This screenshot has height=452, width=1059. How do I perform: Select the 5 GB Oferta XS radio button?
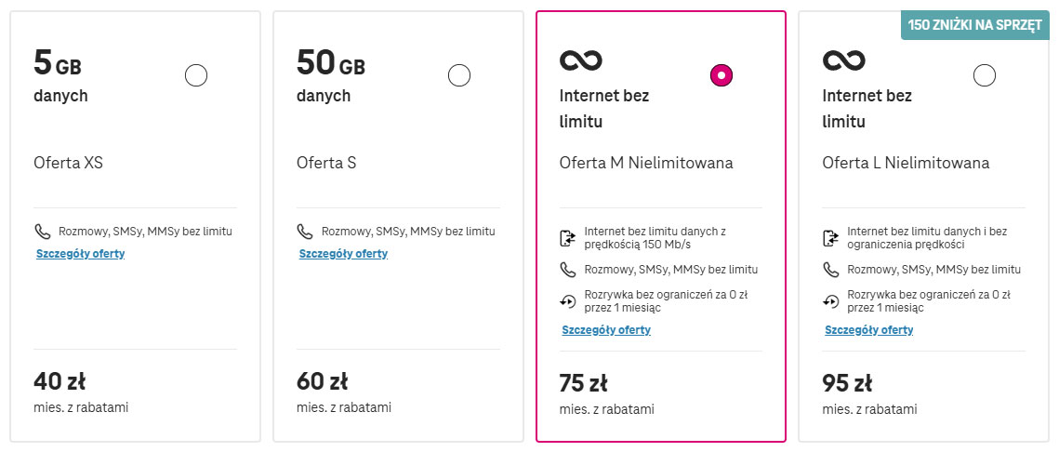[x=196, y=75]
